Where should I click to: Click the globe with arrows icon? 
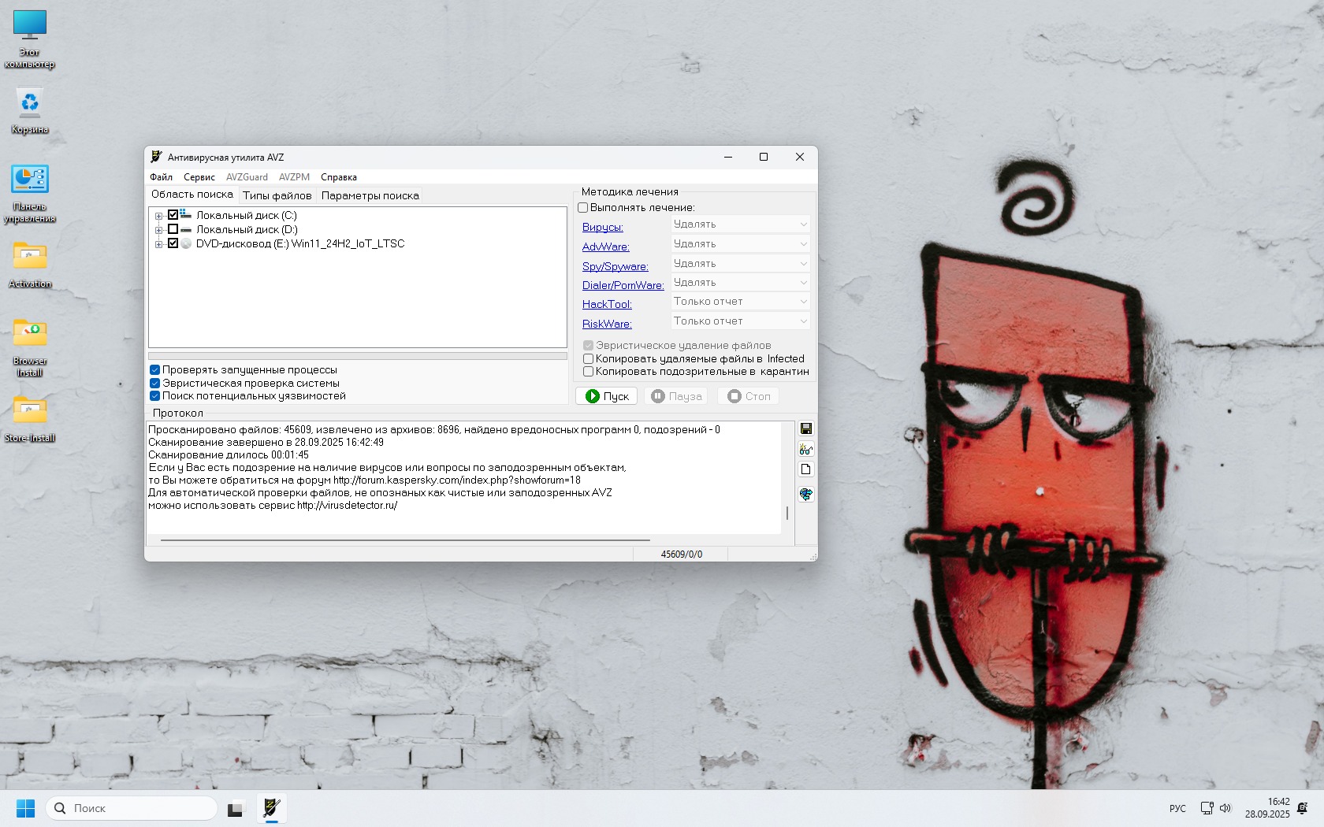pyautogui.click(x=805, y=494)
